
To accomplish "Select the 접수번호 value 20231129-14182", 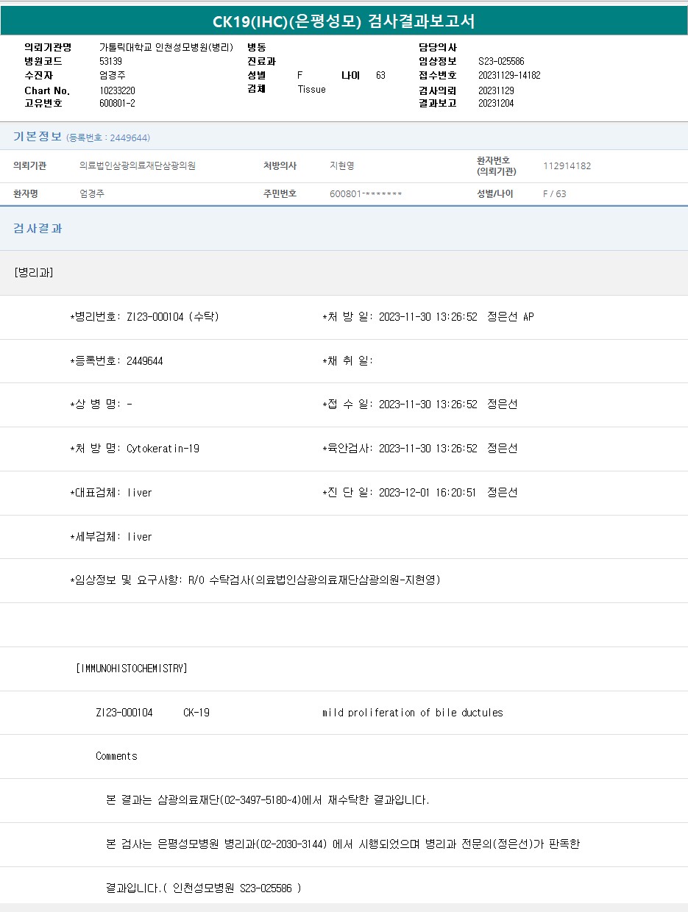I will pyautogui.click(x=509, y=75).
